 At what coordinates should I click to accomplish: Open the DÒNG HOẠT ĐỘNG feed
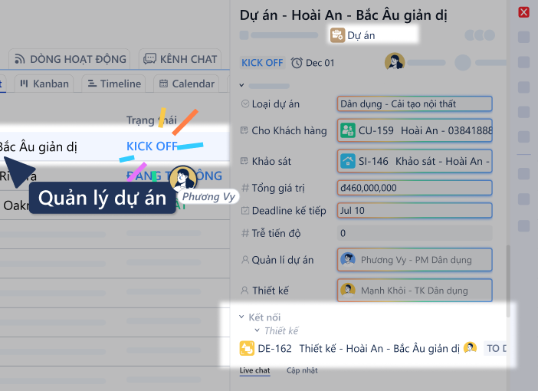(x=70, y=58)
